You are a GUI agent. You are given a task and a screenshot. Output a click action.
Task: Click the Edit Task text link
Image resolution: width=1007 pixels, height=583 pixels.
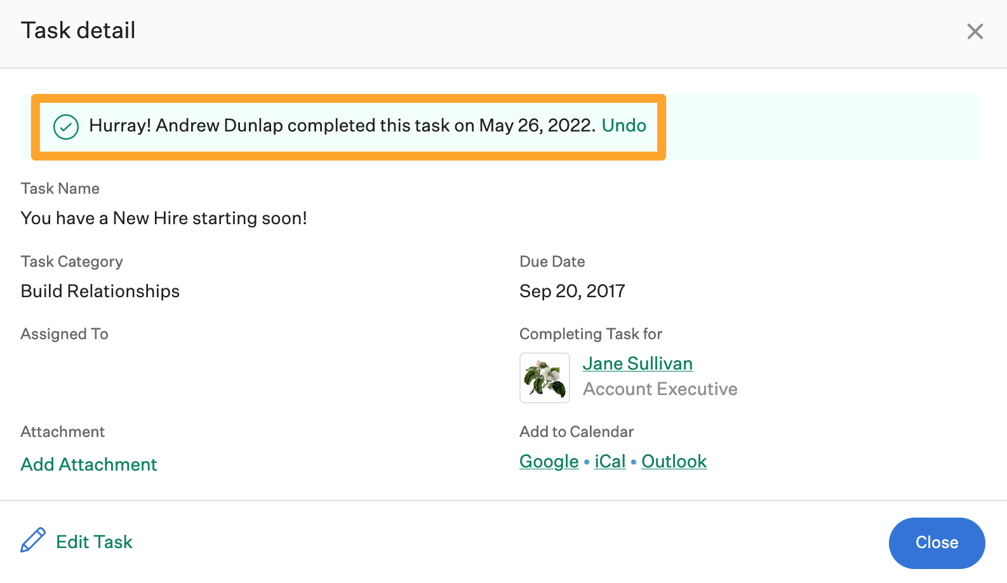[x=94, y=542]
